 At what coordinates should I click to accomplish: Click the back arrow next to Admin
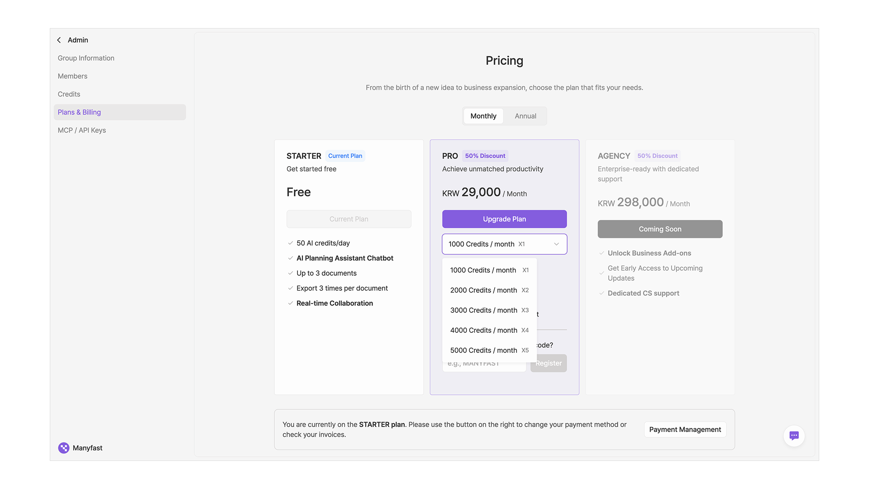pos(59,40)
